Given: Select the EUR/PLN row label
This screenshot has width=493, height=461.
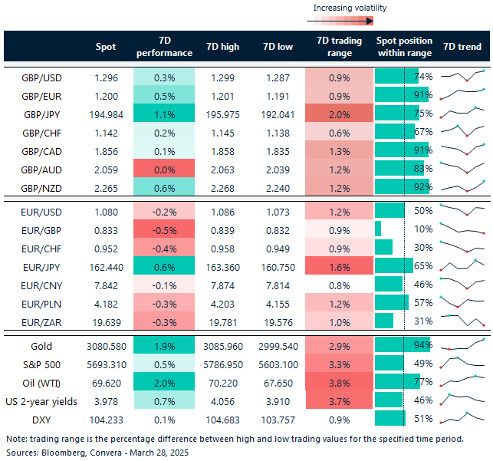Looking at the screenshot, I should coord(41,304).
